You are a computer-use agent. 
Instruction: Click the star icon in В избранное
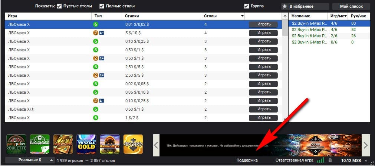[284, 6]
